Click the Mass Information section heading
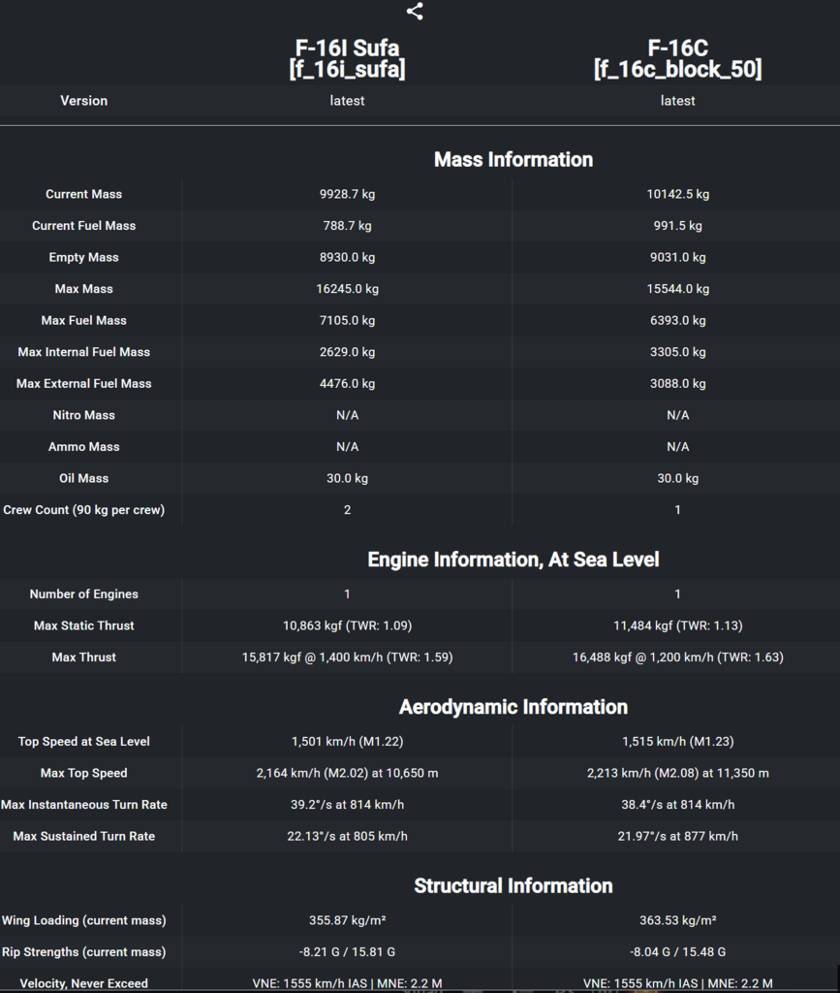Viewport: 840px width, 993px height. tap(513, 159)
